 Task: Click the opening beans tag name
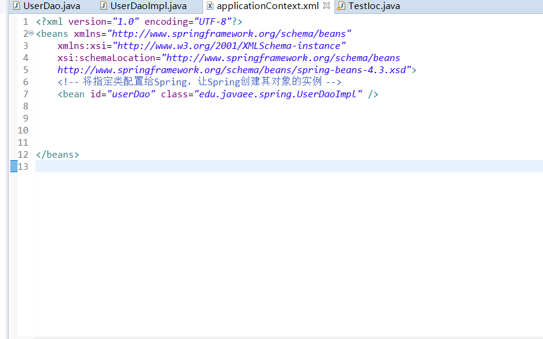[54, 34]
